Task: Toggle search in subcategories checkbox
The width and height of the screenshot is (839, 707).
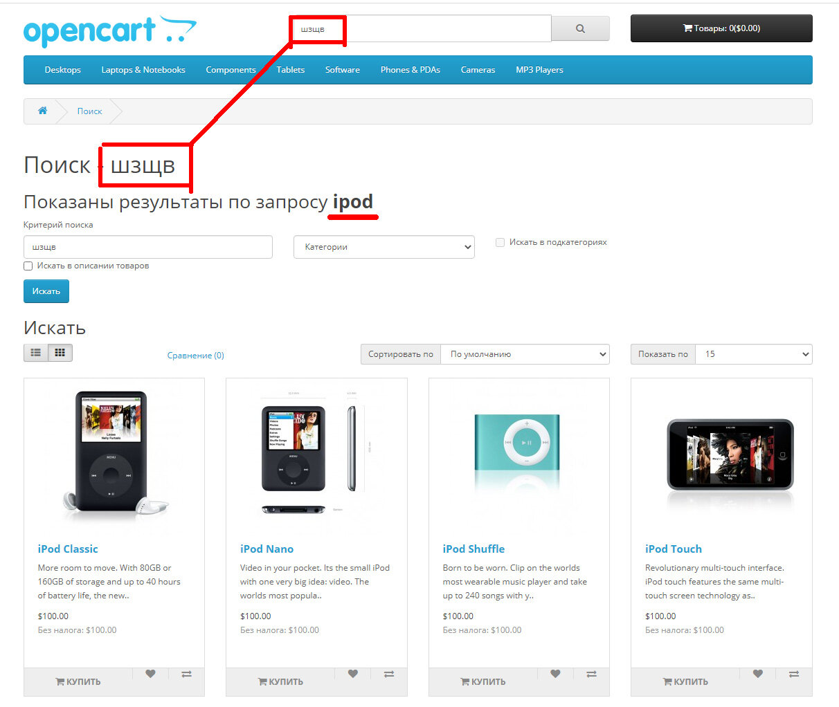Action: (x=500, y=242)
